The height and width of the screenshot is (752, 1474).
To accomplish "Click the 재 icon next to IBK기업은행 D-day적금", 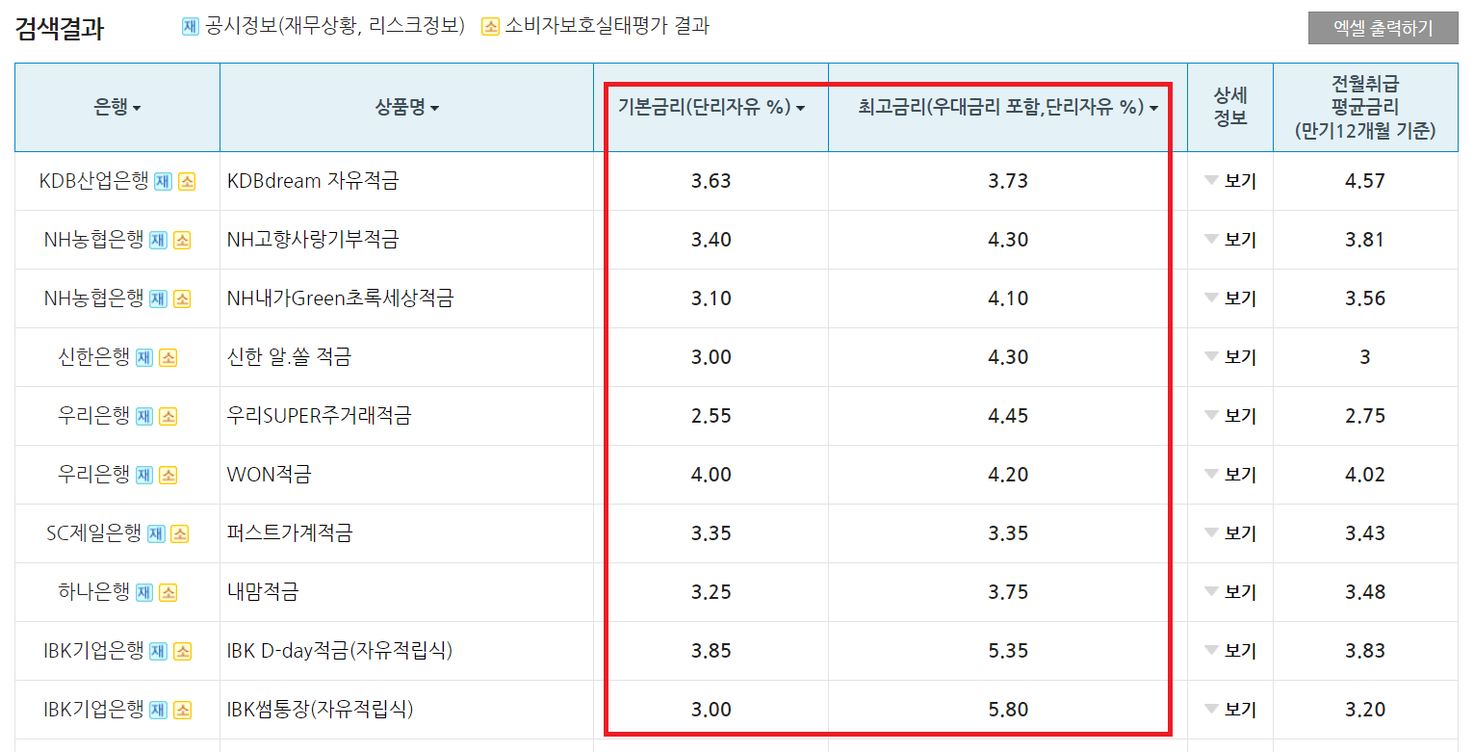I will click(156, 650).
